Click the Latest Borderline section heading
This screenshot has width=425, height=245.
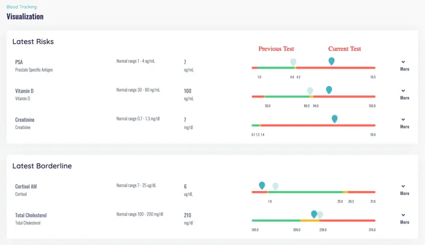coord(42,166)
